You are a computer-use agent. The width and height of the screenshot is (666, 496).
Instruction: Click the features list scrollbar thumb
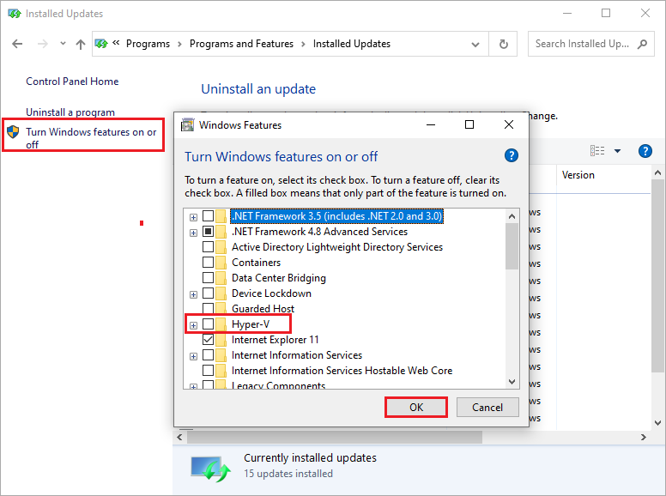[x=512, y=246]
